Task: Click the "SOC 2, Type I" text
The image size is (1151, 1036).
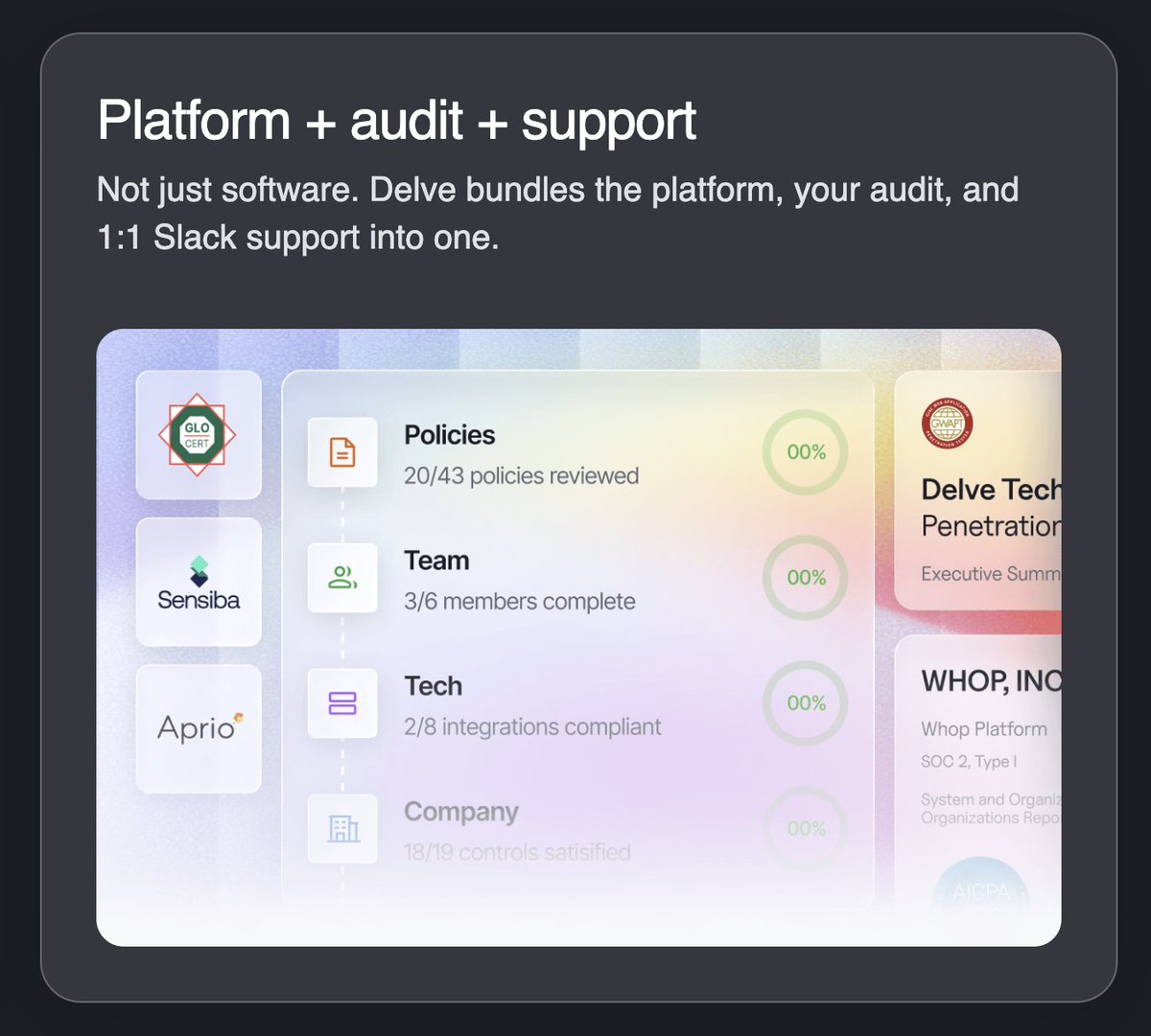Action: tap(969, 762)
